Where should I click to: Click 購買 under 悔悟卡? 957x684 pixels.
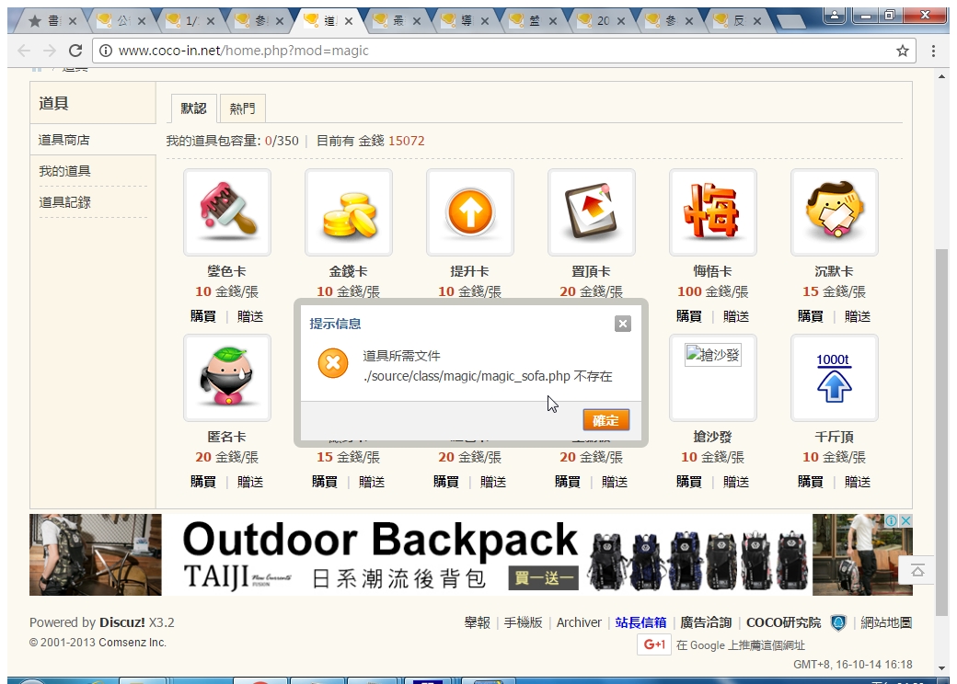click(x=689, y=316)
